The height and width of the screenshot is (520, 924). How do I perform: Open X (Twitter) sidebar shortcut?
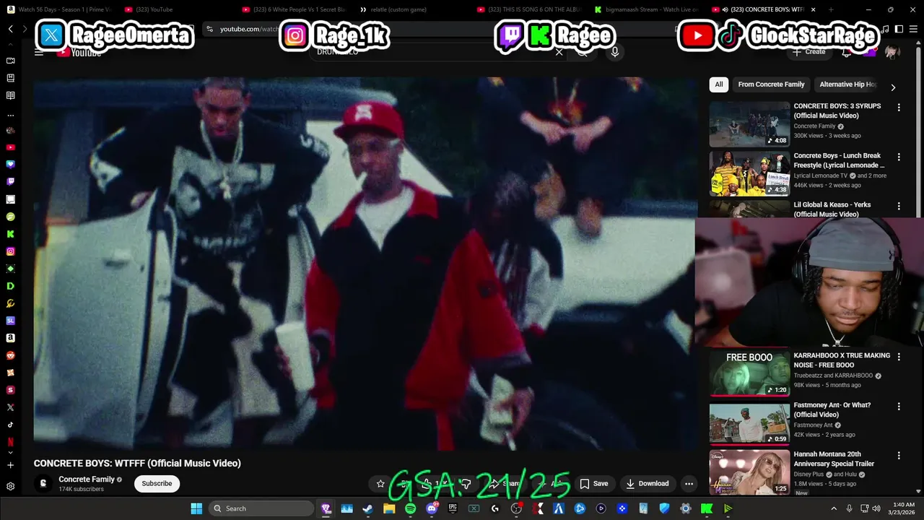coord(10,407)
